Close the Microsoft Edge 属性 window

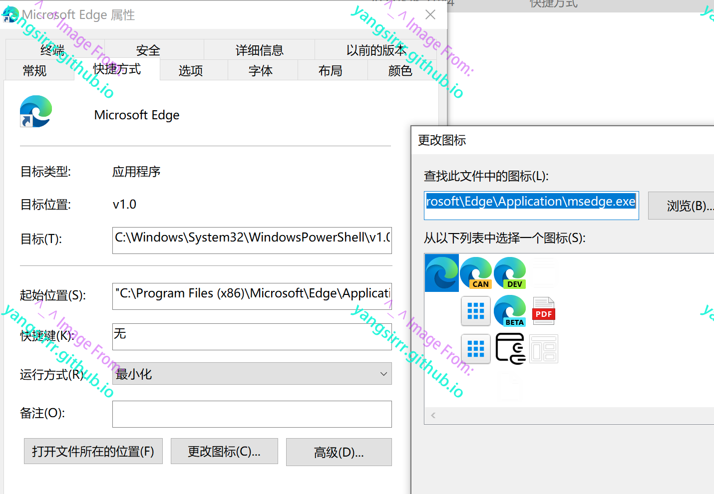(x=430, y=15)
